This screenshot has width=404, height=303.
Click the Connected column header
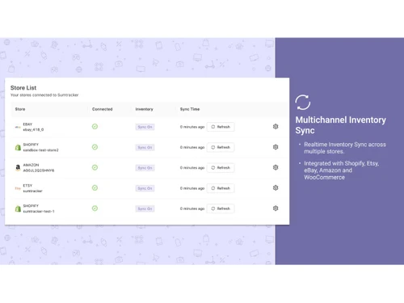[103, 109]
